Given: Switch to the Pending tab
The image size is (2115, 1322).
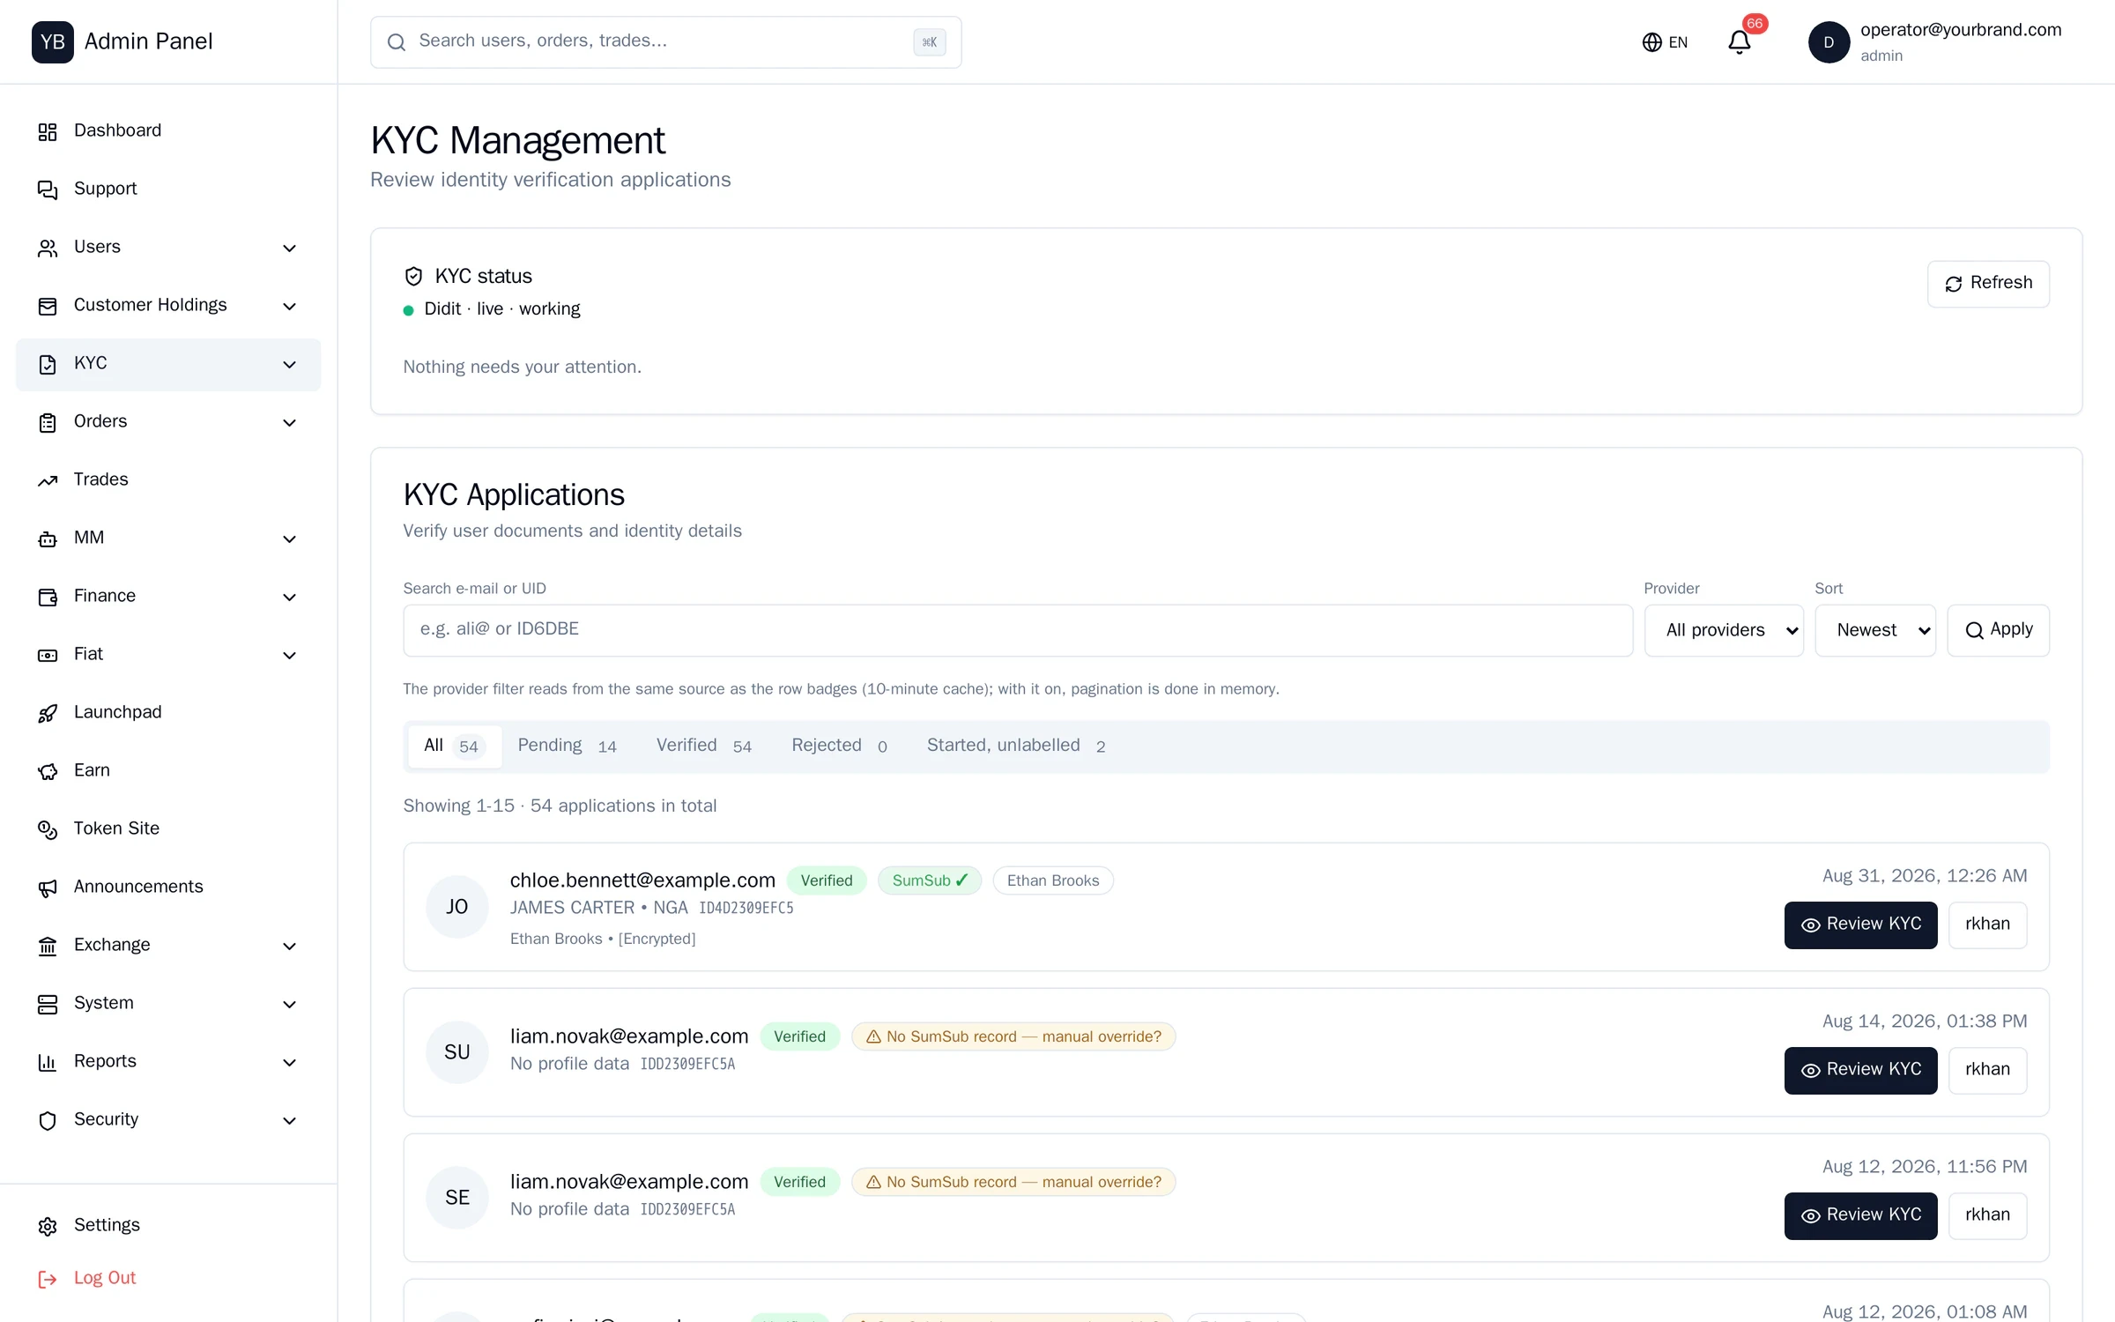Looking at the screenshot, I should 567,746.
